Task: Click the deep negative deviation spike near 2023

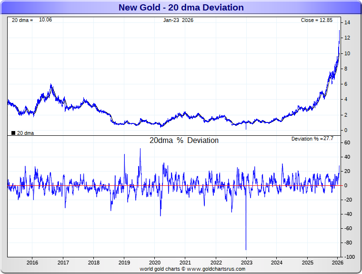Action: pyautogui.click(x=246, y=248)
